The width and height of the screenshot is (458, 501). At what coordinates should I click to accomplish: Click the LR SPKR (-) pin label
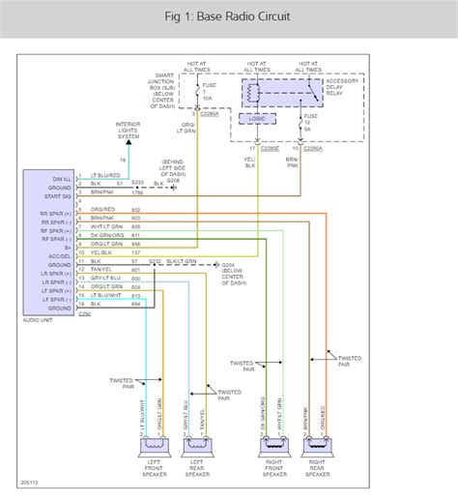pyautogui.click(x=57, y=282)
